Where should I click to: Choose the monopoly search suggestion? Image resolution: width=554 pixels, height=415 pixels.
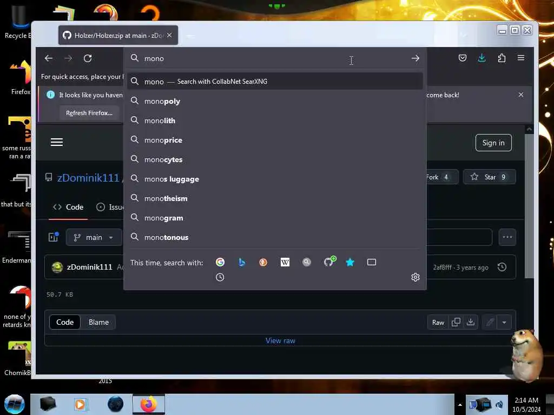click(x=275, y=101)
